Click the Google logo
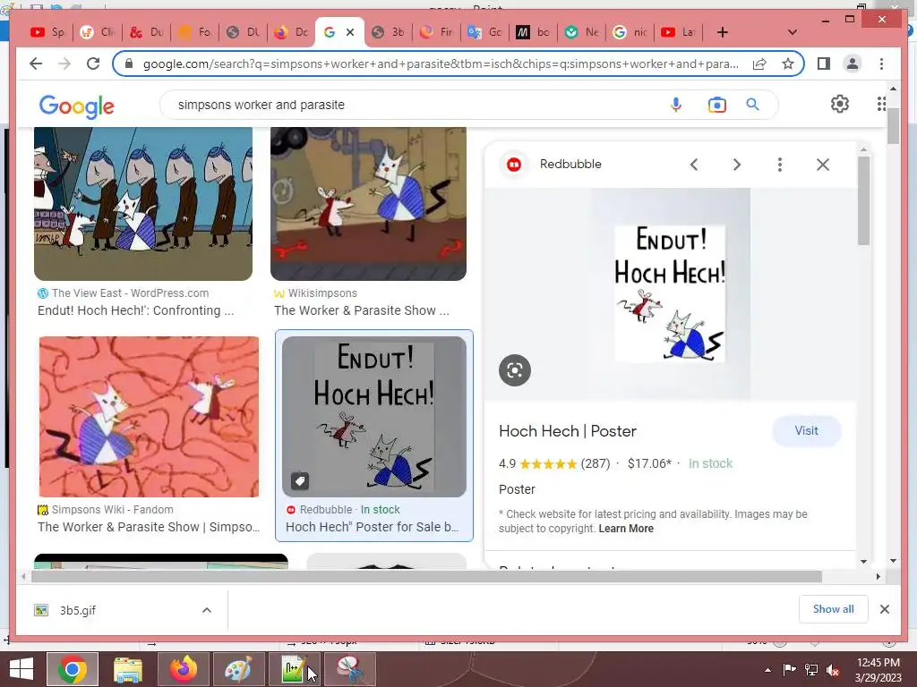Viewport: 917px width, 687px height. [77, 106]
